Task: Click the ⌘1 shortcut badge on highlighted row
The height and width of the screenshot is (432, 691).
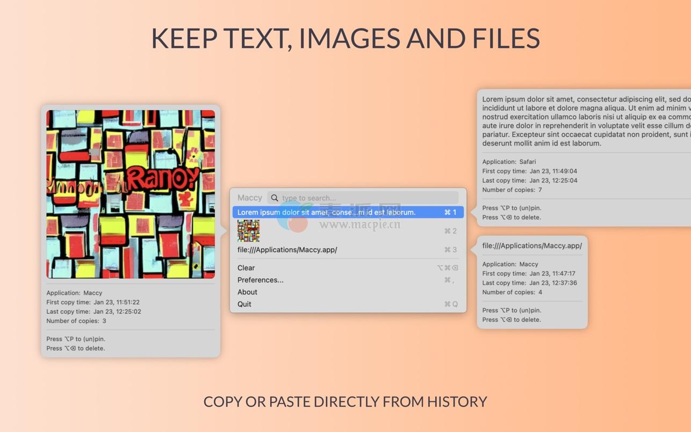Action: pyautogui.click(x=450, y=212)
